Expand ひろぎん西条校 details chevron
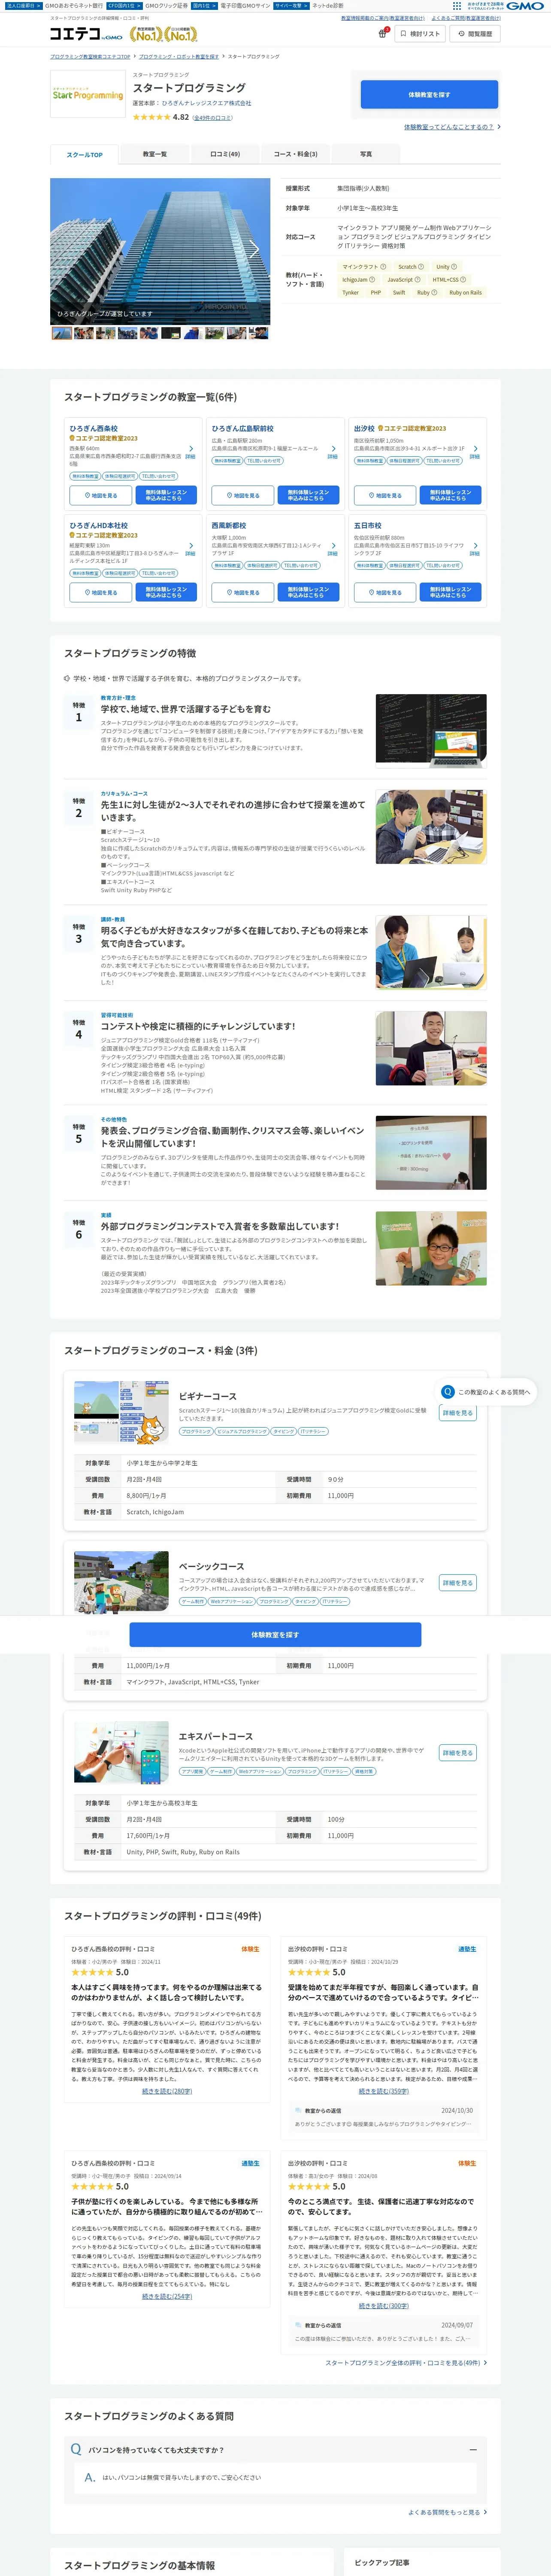551x2576 pixels. [x=190, y=449]
